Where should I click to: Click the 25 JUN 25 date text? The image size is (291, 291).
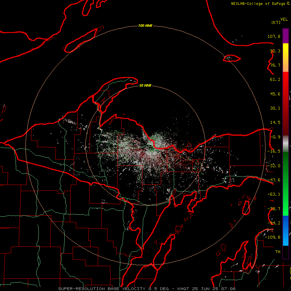pyautogui.click(x=206, y=289)
